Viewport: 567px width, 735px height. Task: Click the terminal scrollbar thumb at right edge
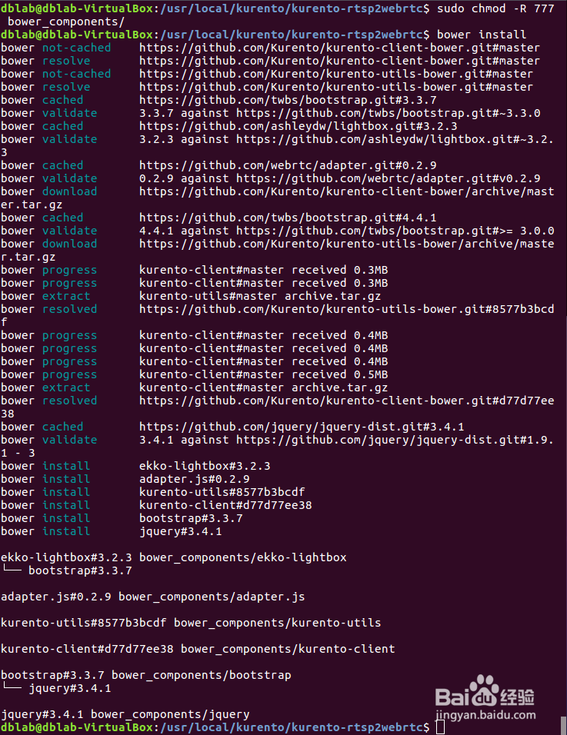click(x=563, y=725)
